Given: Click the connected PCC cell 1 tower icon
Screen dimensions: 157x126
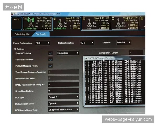Looking at the screenshot, I should [31, 23].
